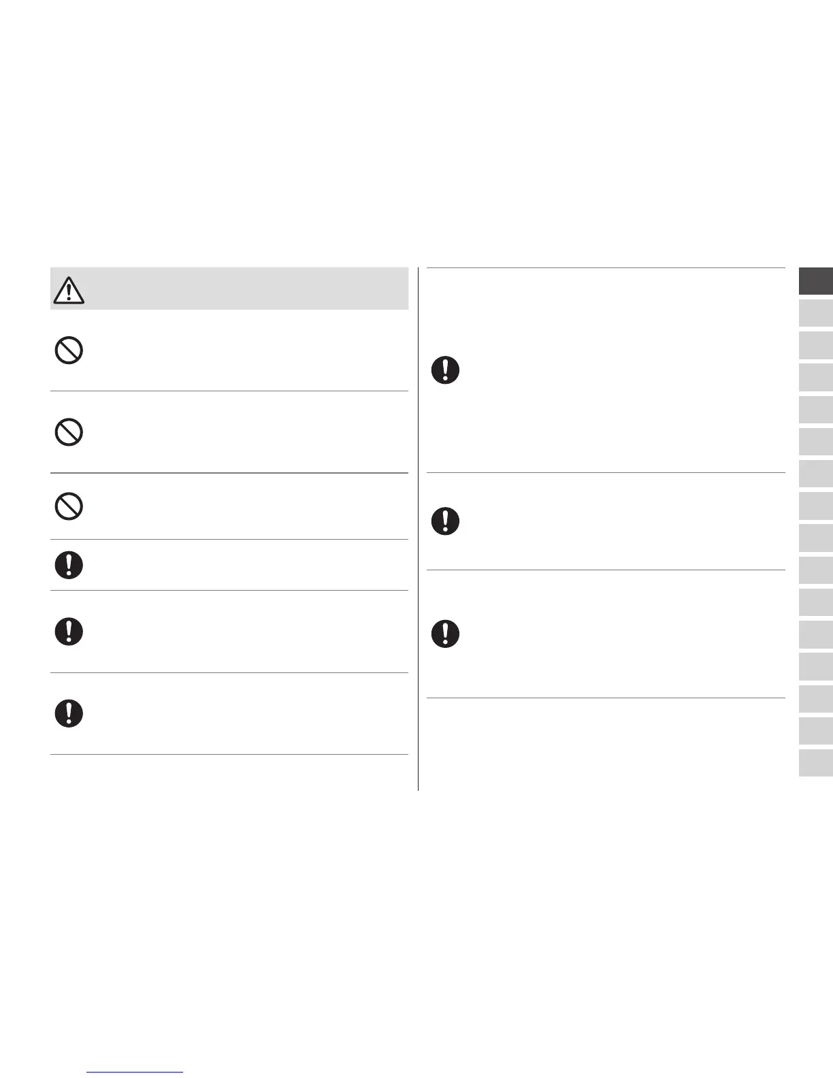The width and height of the screenshot is (833, 1078).
Task: Select the fifth side tab from the top
Action: coord(816,410)
